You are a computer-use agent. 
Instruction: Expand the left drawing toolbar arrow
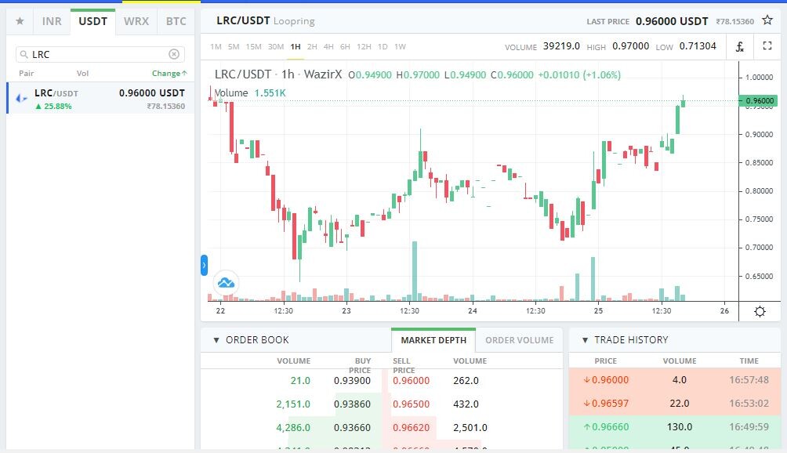coord(204,266)
